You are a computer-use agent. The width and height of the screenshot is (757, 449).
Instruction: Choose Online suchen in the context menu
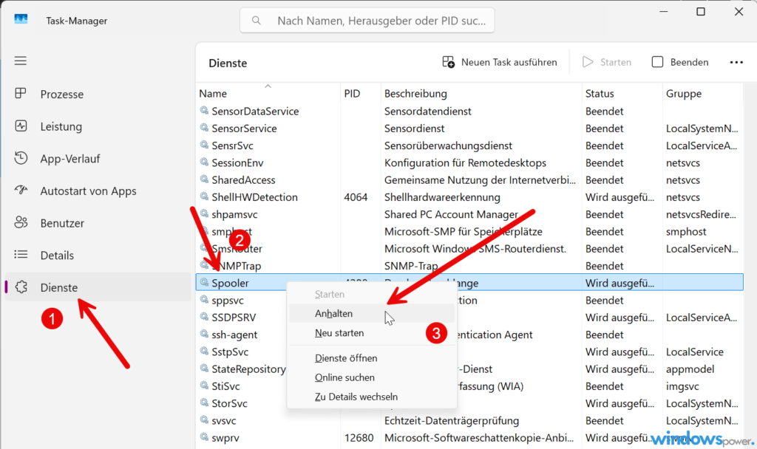click(x=372, y=377)
